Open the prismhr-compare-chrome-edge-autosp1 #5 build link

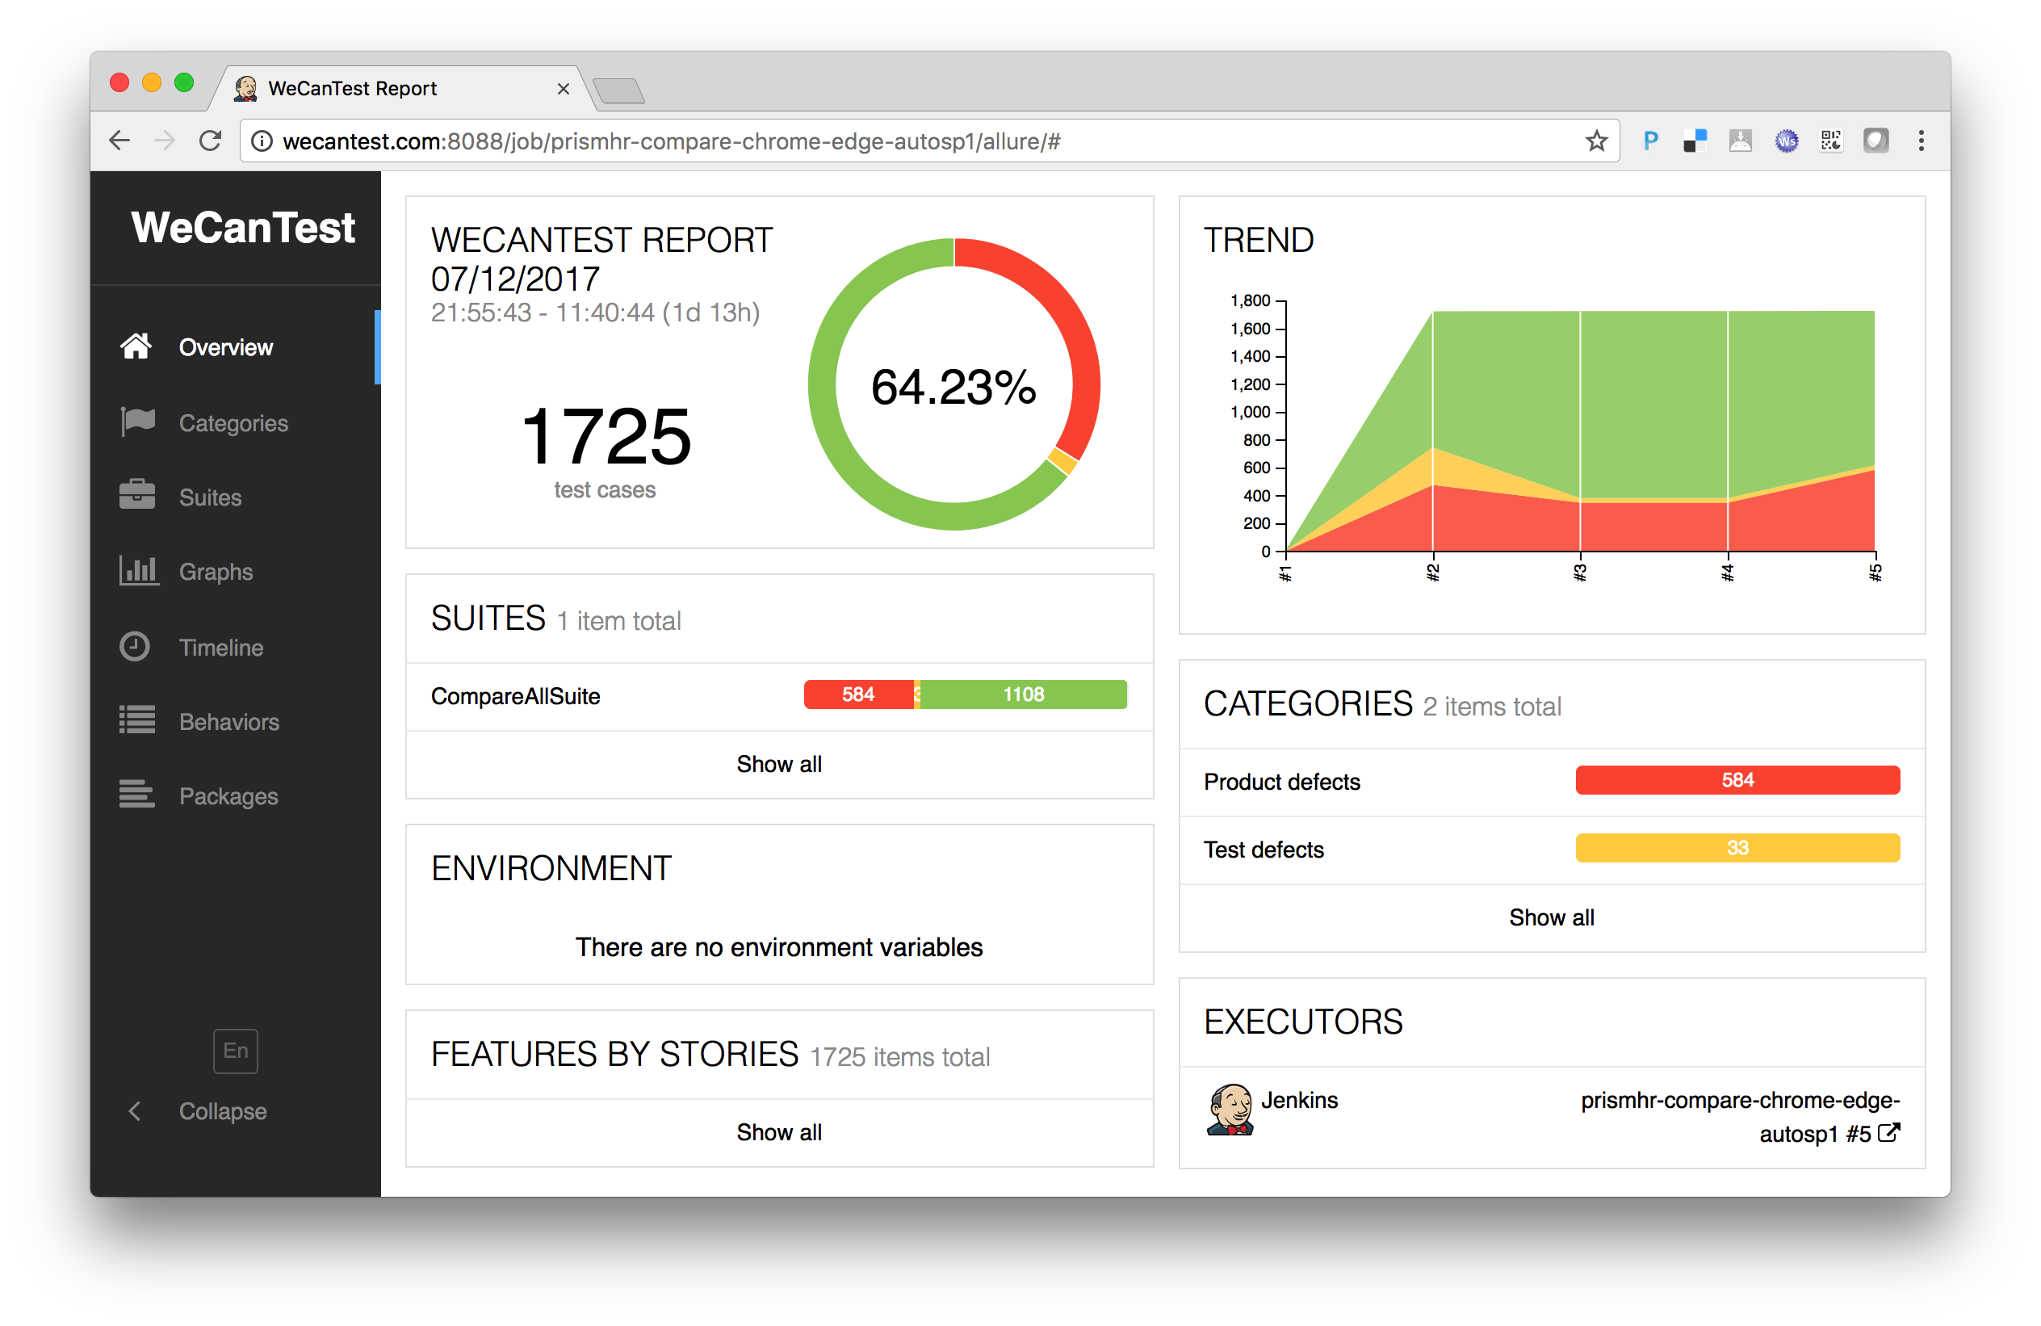click(x=1741, y=1118)
